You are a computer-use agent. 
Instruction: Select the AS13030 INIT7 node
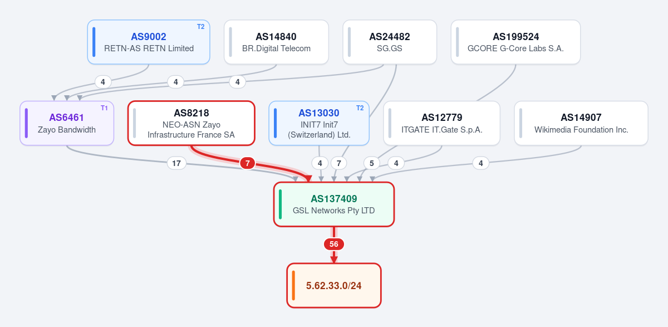click(319, 123)
